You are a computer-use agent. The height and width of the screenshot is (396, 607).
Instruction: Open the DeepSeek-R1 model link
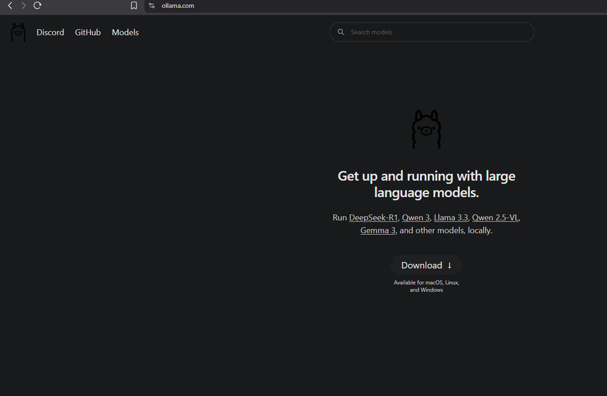[373, 218]
